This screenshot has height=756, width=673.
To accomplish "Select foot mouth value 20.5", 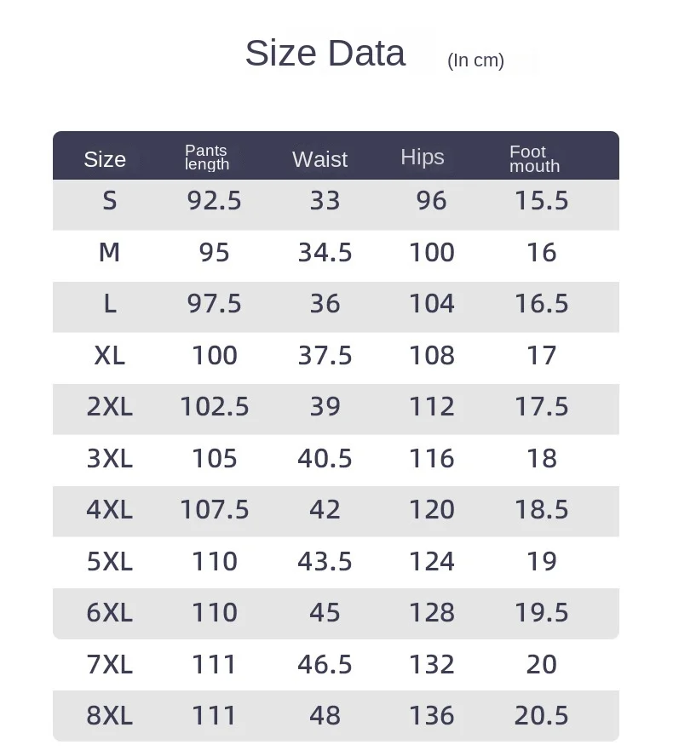I will pyautogui.click(x=541, y=716).
